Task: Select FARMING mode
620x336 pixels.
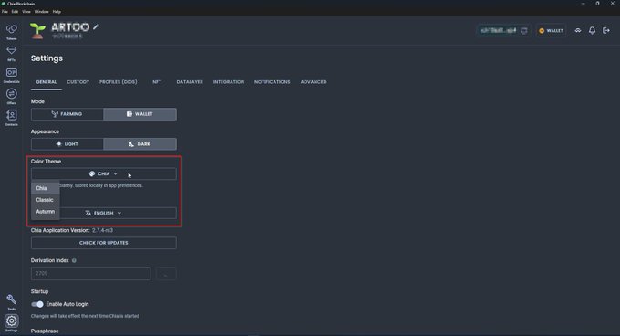Action: [x=67, y=114]
